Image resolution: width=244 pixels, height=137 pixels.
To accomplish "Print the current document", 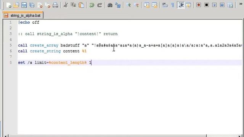I will [55, 5].
